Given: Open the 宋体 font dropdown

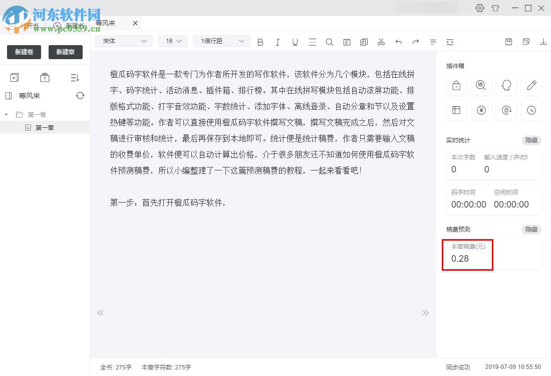Looking at the screenshot, I should click(123, 41).
